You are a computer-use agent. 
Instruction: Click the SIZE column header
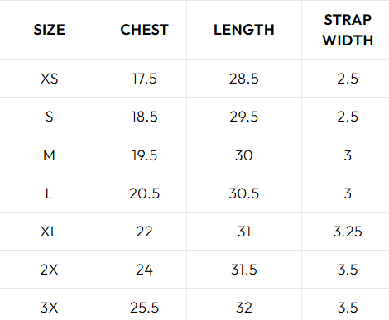coord(50,30)
